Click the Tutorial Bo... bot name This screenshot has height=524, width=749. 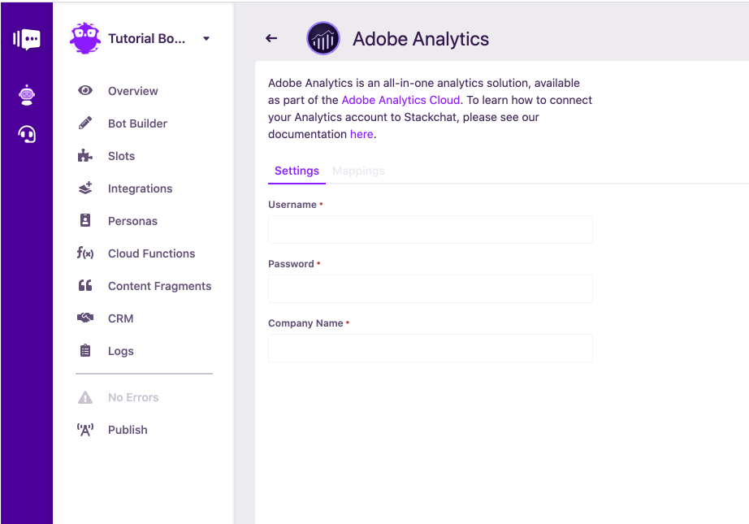[x=147, y=39]
